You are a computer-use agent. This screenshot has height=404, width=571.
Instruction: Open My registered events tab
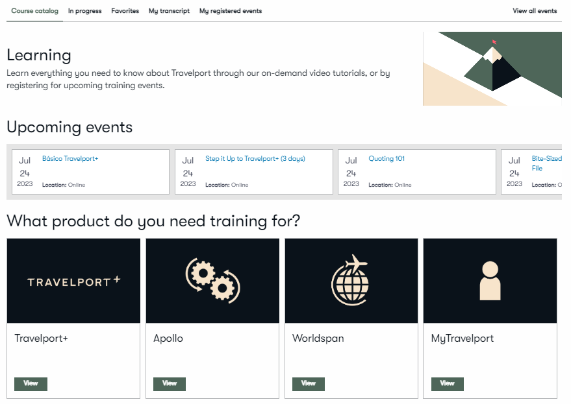pyautogui.click(x=231, y=11)
